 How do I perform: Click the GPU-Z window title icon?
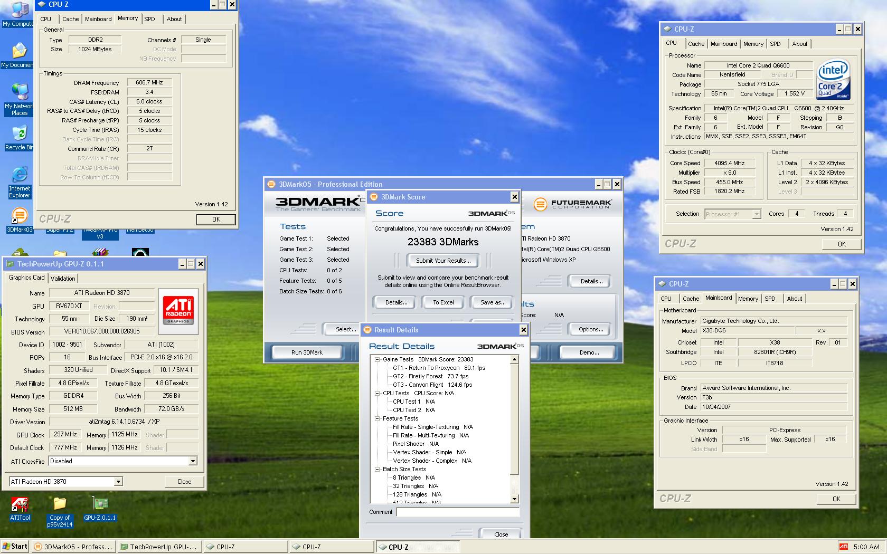coord(10,264)
